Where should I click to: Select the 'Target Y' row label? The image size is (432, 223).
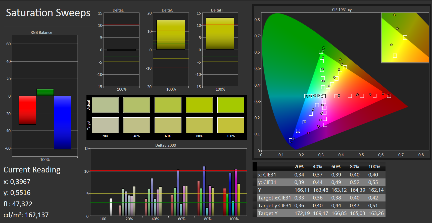pyautogui.click(x=268, y=213)
